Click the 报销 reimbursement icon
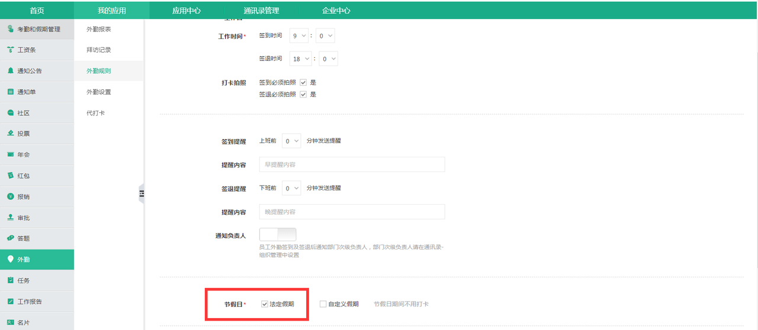This screenshot has width=758, height=330. point(11,197)
